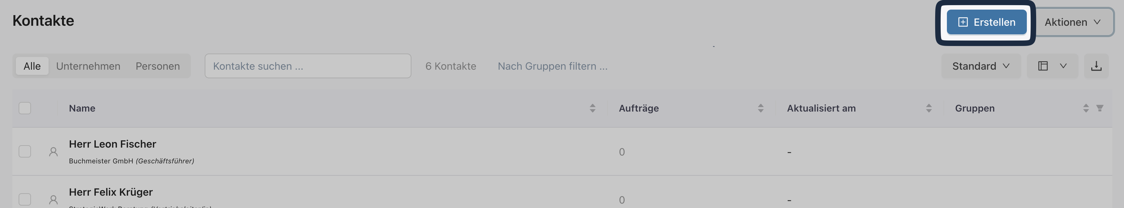Click the download export icon
This screenshot has height=208, width=1124.
tap(1096, 66)
